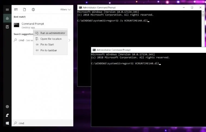This screenshot has height=132, width=206.
Task: Close the back Command Prompt window
Action: (200, 8)
